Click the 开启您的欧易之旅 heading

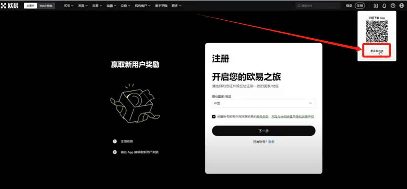click(x=246, y=77)
